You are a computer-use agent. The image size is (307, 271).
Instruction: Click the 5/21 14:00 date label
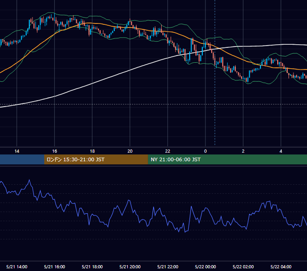coord(17,266)
